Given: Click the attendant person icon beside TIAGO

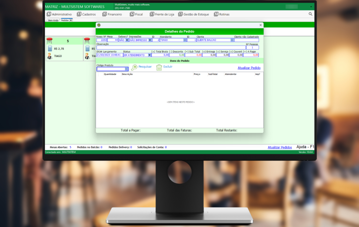Looking at the screenshot, I should (50, 56).
